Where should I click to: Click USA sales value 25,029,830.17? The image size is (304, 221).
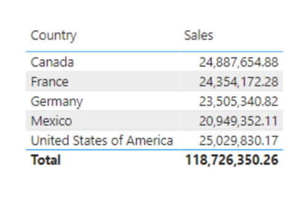[238, 141]
